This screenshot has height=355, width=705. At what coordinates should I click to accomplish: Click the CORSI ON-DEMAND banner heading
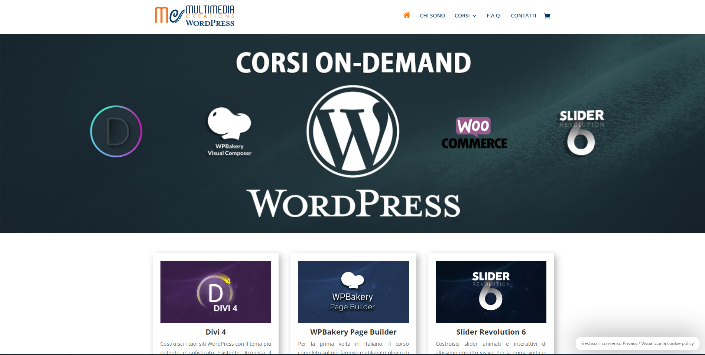[353, 62]
